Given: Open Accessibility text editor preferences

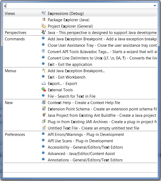Looking at the screenshot, I should pos(85,147).
